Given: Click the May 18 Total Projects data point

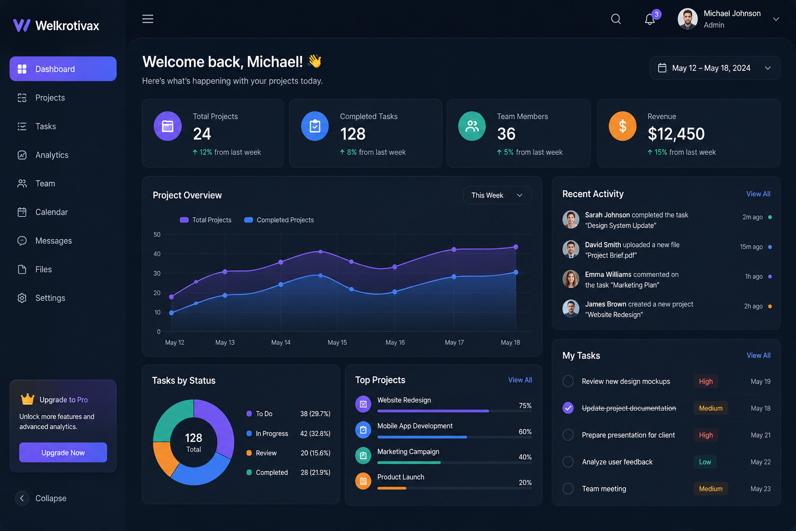Looking at the screenshot, I should click(x=516, y=247).
